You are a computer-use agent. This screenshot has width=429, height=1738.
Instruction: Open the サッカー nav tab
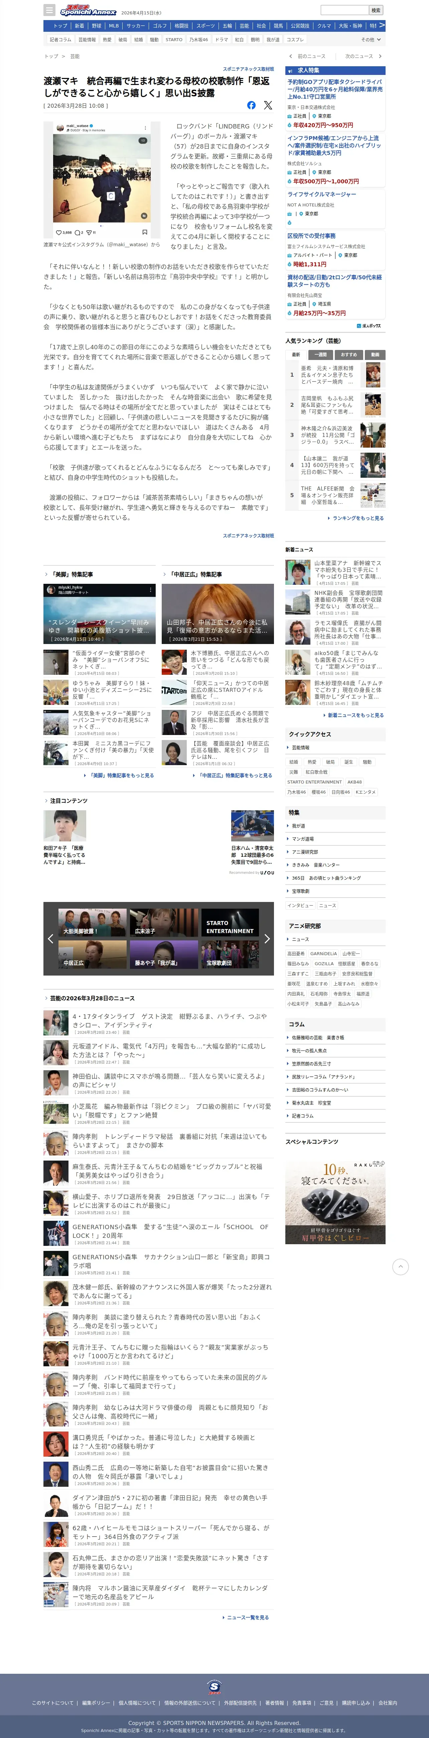[135, 26]
